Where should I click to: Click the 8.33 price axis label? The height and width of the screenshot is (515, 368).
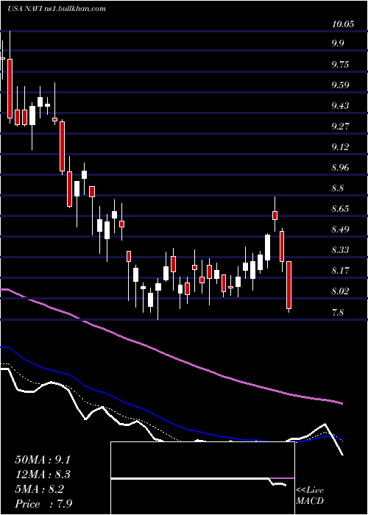click(340, 250)
